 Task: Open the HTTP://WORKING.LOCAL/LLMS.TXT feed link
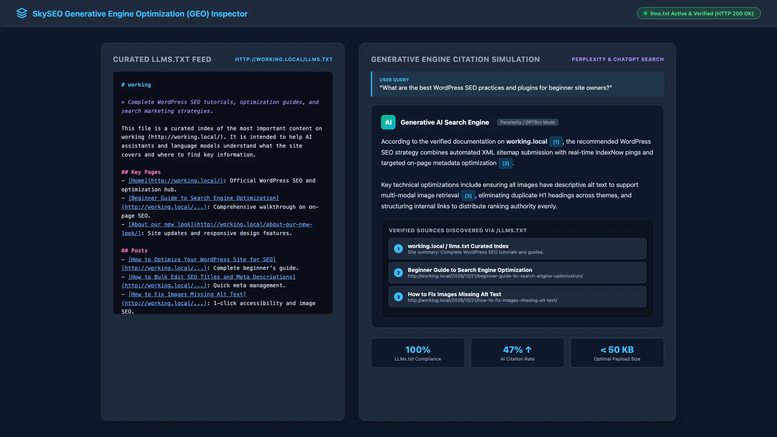[x=284, y=59]
